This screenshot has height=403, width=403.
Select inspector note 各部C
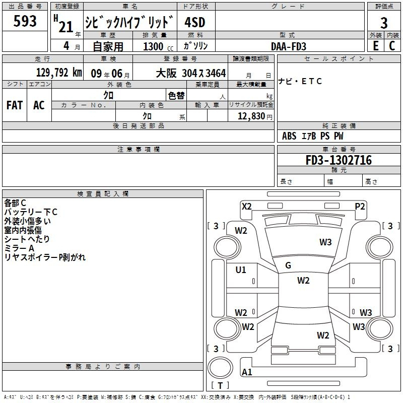[x=15, y=203]
